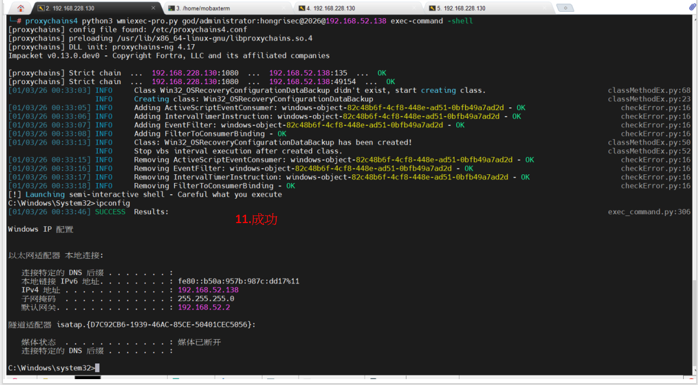Click classMethodEx.py:50 source reference
This screenshot has width=698, height=385.
[x=649, y=142]
